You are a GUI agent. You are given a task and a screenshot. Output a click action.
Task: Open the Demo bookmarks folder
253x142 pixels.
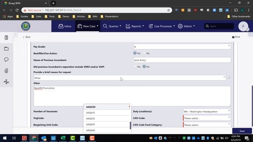64,17
